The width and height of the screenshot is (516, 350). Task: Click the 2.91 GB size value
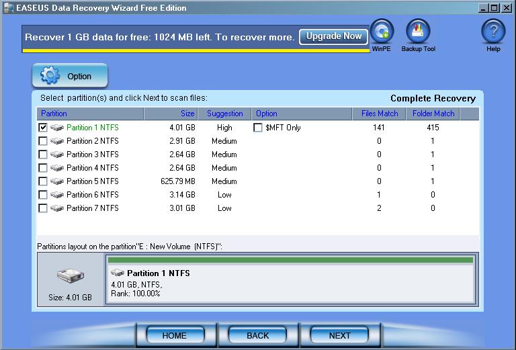tap(182, 141)
